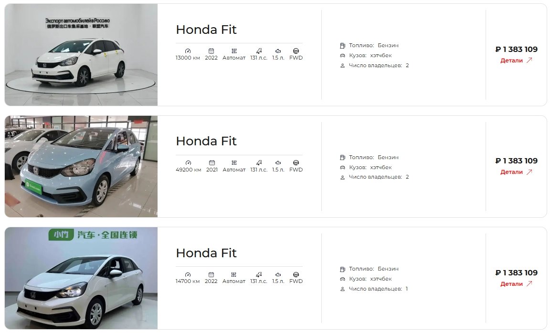Click the FWD steering wheel icon in the 49200 км listing

[x=296, y=162]
